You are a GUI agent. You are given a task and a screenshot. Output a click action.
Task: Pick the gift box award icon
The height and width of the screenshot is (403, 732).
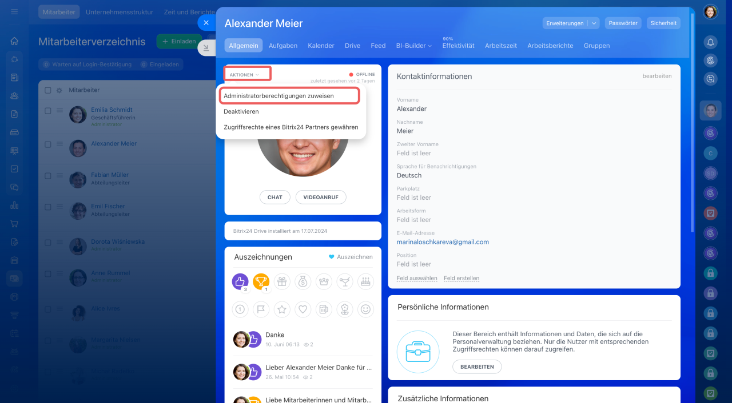[x=282, y=281]
